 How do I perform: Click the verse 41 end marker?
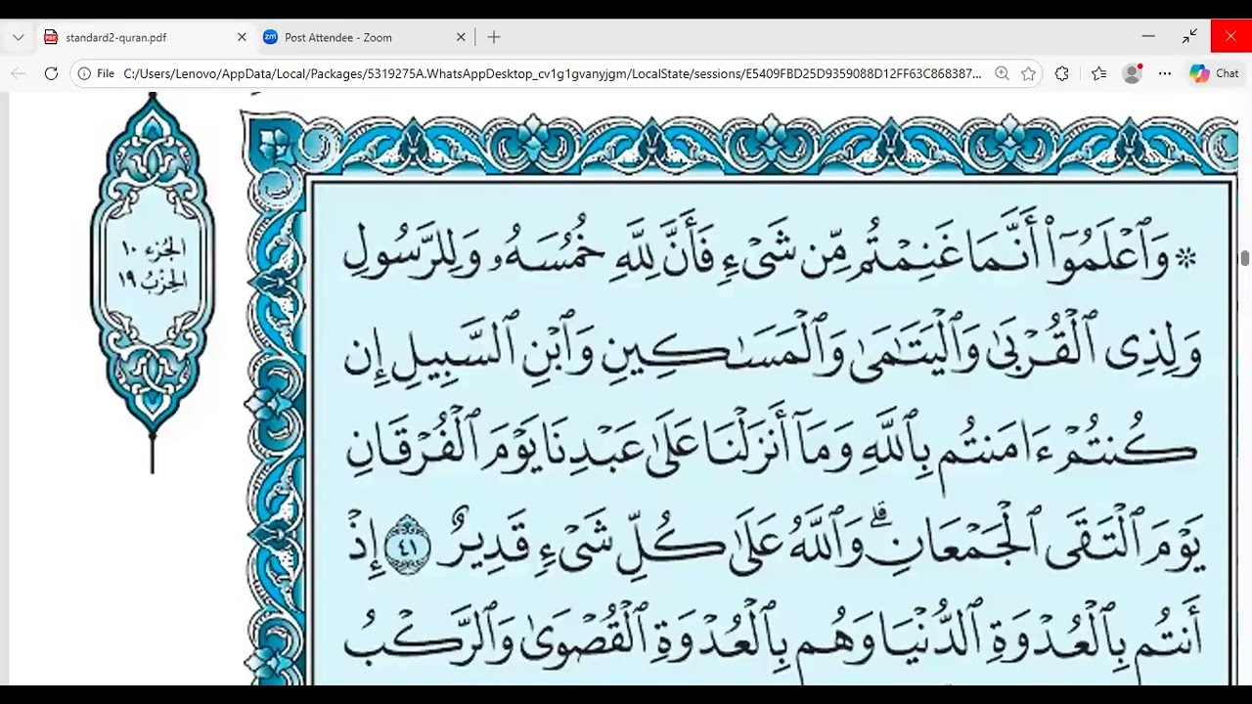(x=407, y=548)
